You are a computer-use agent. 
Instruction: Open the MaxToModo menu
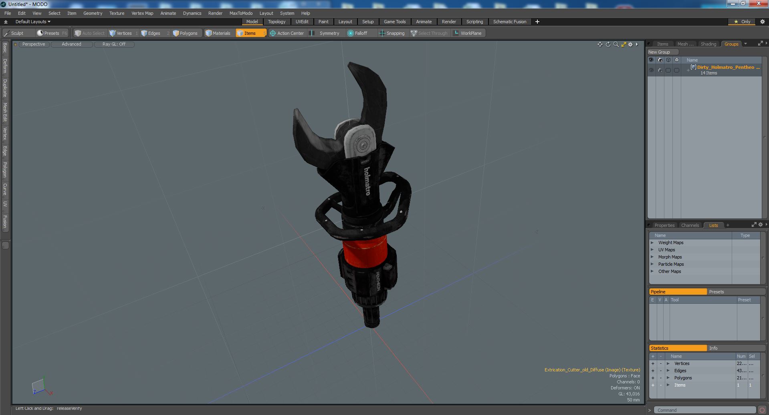pyautogui.click(x=241, y=13)
